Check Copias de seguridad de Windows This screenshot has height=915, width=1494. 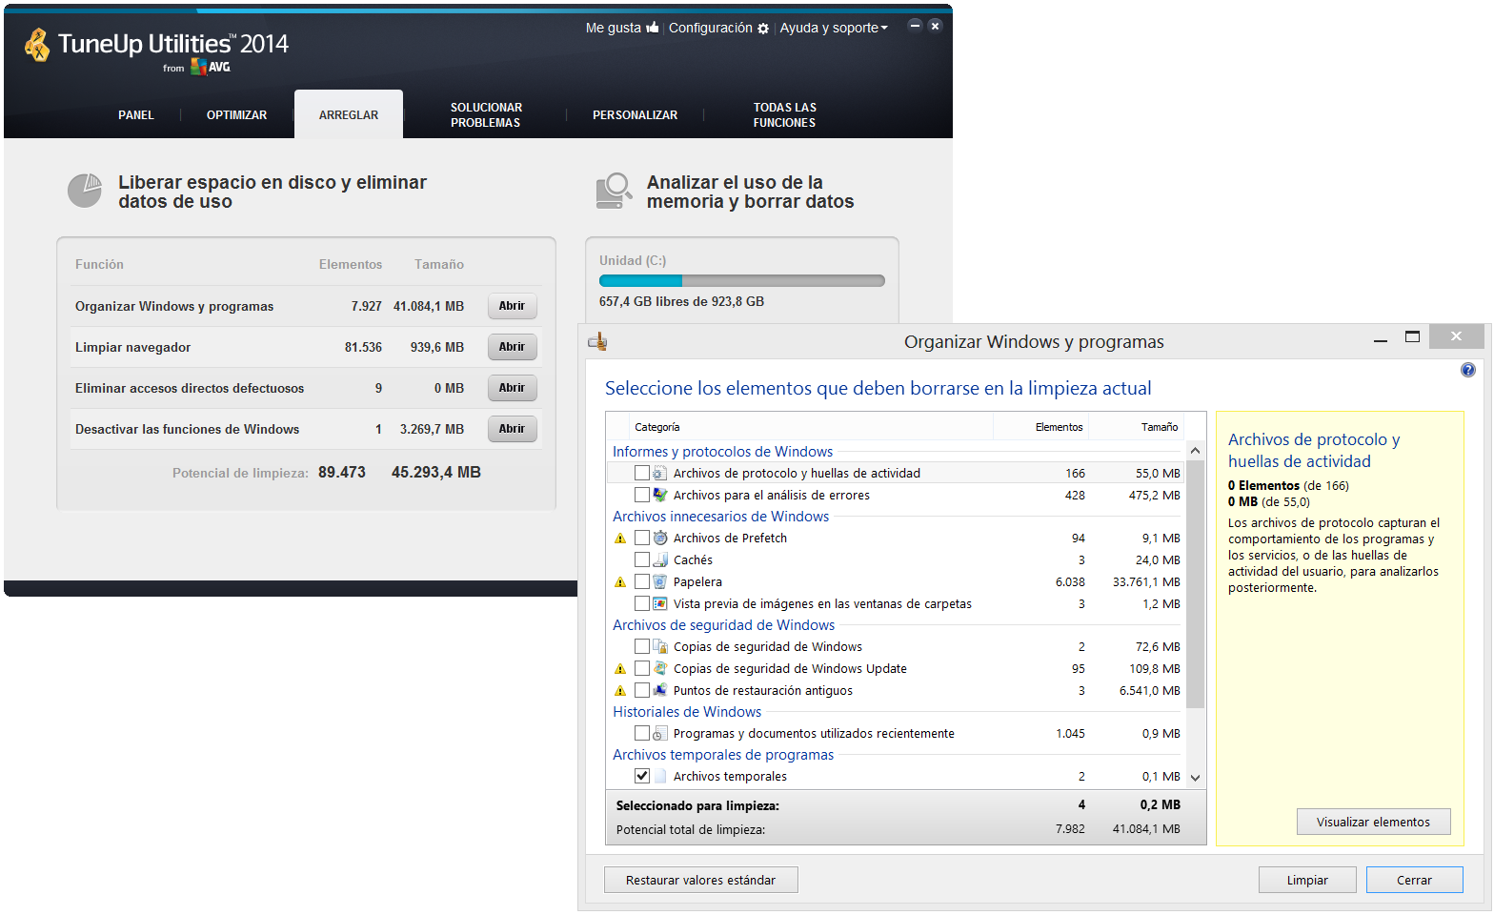click(642, 646)
